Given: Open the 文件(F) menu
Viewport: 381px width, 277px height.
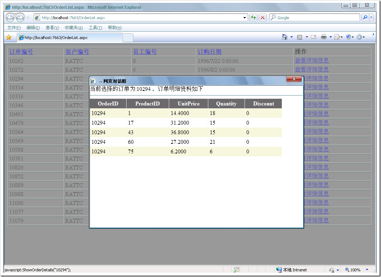Looking at the screenshot, I should 14,28.
